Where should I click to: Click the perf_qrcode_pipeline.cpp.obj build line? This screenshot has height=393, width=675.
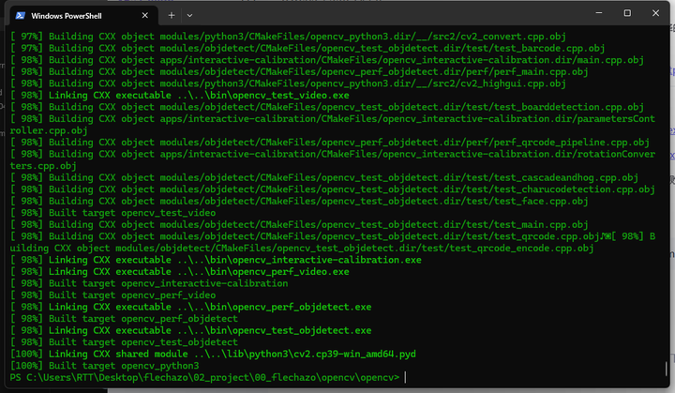pos(329,143)
